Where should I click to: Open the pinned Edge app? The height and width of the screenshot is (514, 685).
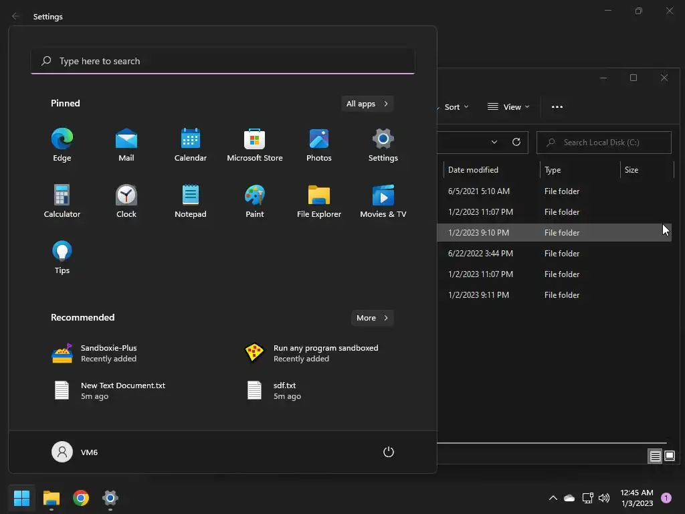(62, 145)
